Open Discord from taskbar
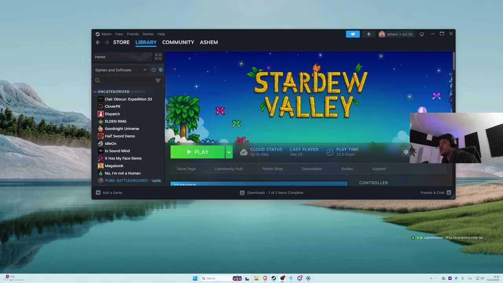The image size is (503, 283). coord(299,278)
